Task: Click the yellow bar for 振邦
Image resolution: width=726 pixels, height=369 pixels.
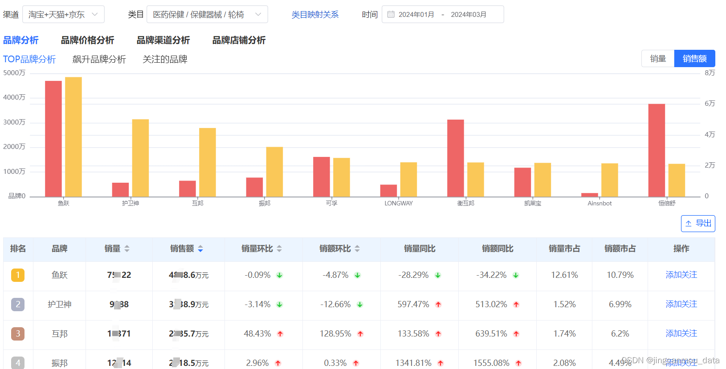Action: pyautogui.click(x=274, y=172)
